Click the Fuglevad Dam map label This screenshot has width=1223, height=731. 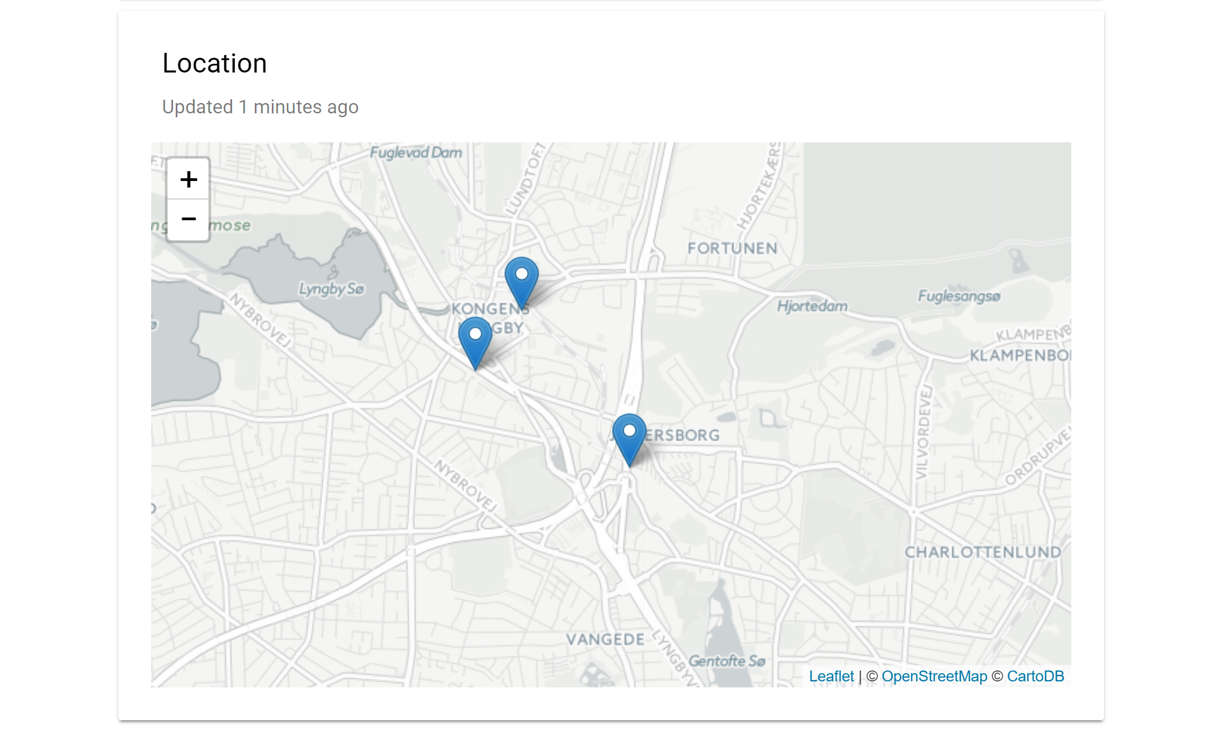pyautogui.click(x=416, y=153)
